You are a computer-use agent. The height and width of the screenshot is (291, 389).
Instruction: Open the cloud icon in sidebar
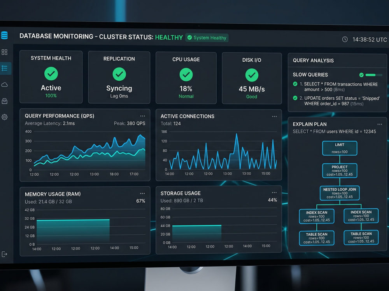coord(4,85)
